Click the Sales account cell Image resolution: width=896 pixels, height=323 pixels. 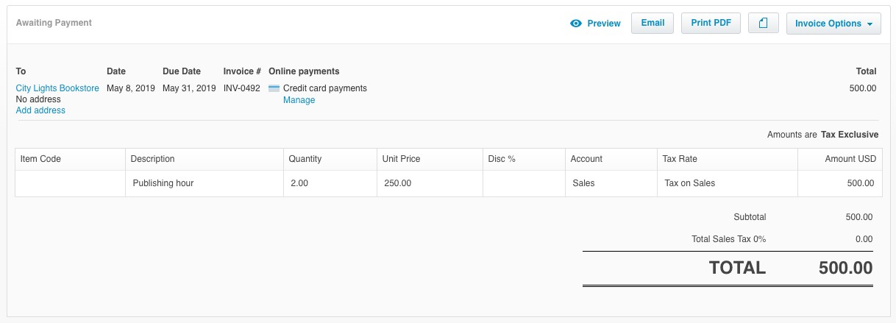click(x=610, y=183)
